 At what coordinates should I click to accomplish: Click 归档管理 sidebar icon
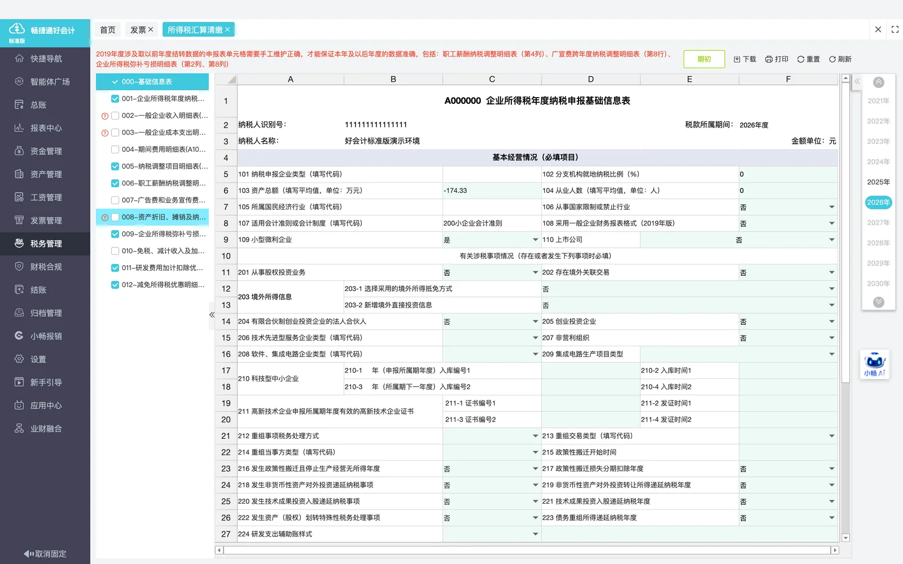(x=19, y=313)
